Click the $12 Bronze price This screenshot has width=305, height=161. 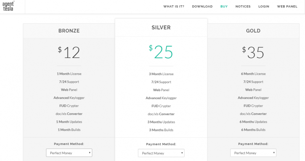tap(69, 52)
